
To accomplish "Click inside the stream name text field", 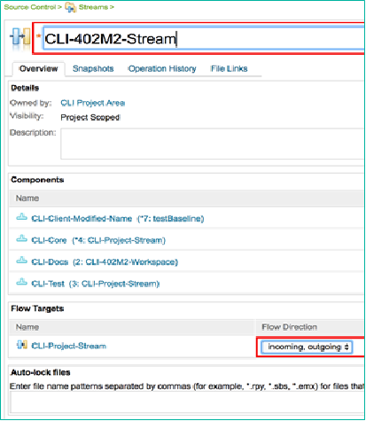I will point(204,38).
